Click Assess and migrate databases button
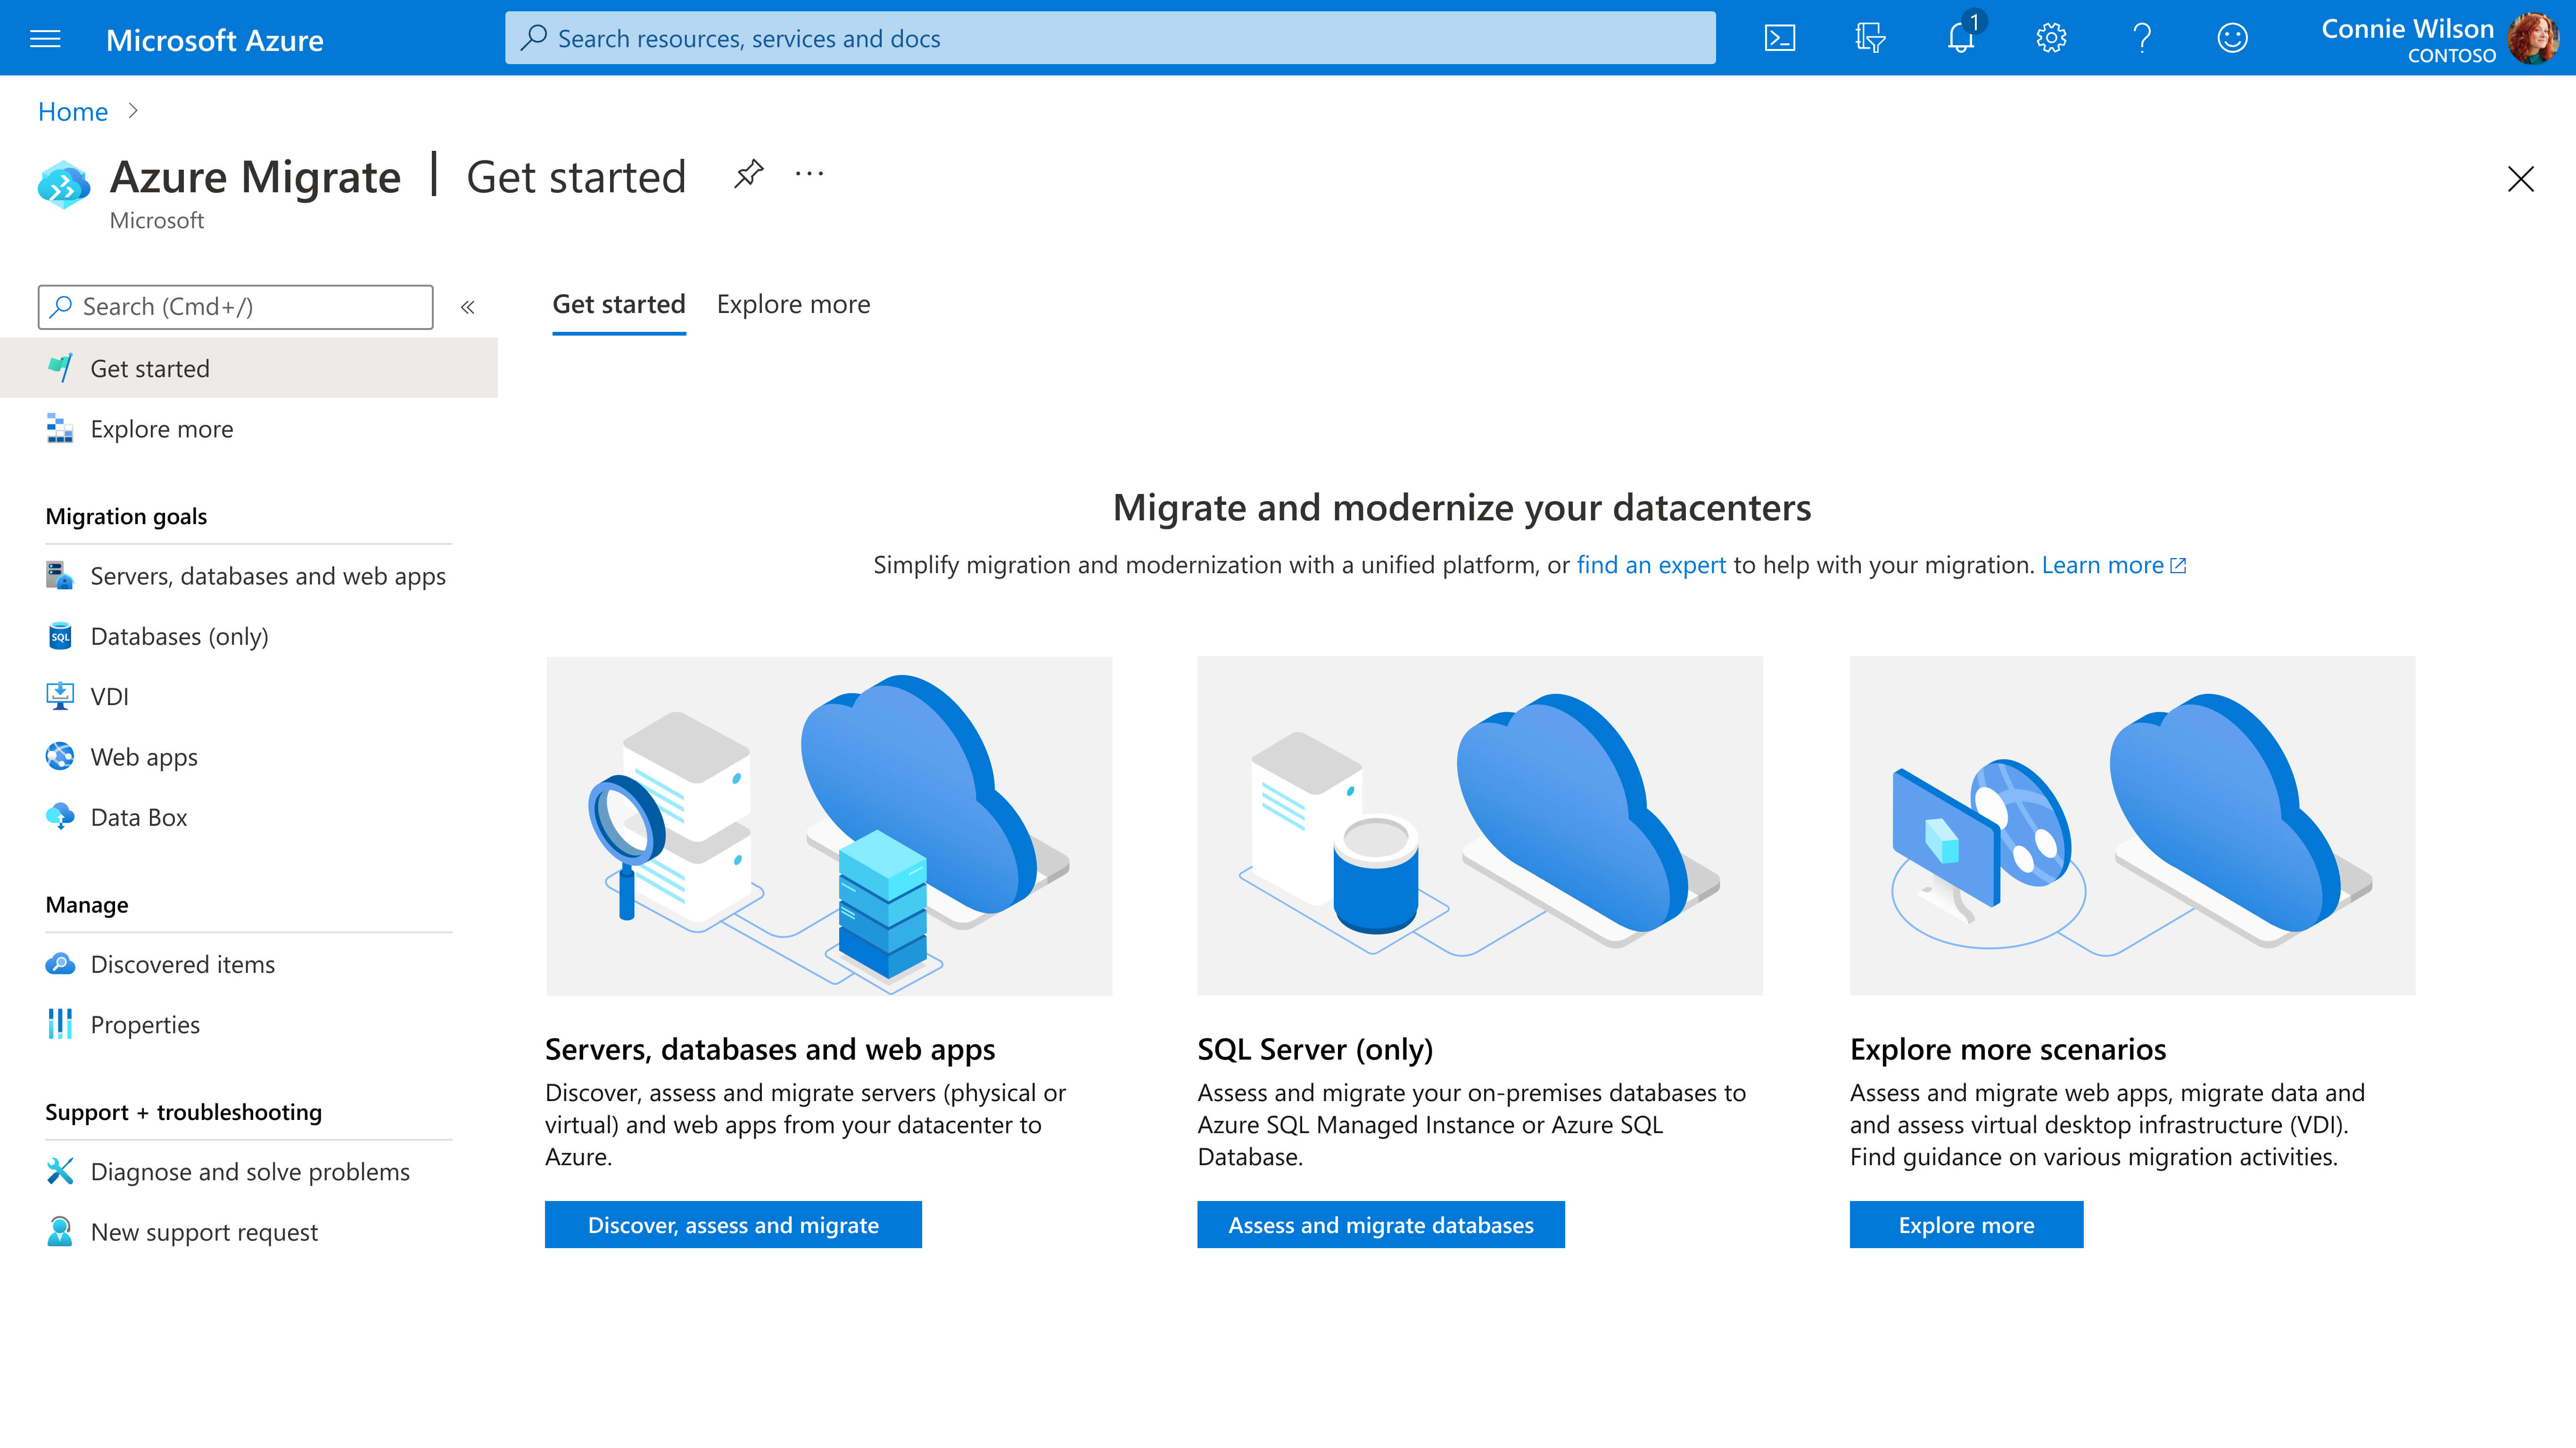This screenshot has height=1448, width=2576. 1380,1225
